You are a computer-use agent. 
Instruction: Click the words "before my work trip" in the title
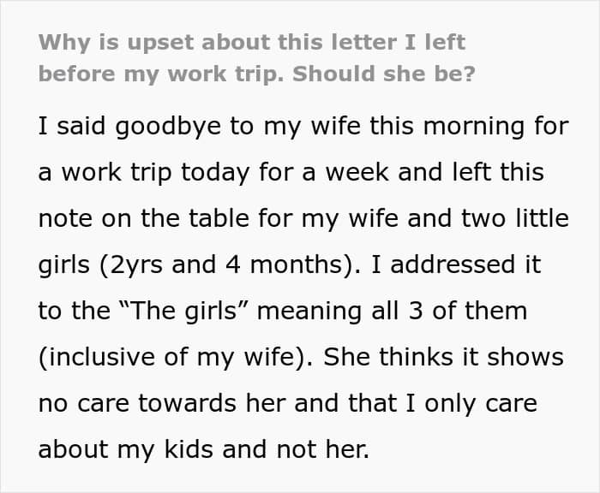160,73
